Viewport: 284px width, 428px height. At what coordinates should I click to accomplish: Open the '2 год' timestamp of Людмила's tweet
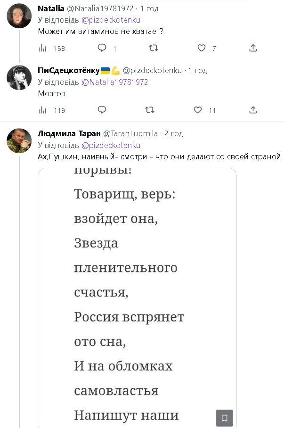click(174, 133)
